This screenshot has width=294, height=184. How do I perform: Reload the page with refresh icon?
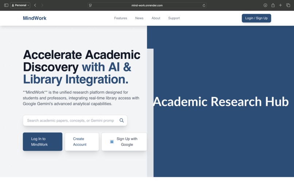(204, 5)
